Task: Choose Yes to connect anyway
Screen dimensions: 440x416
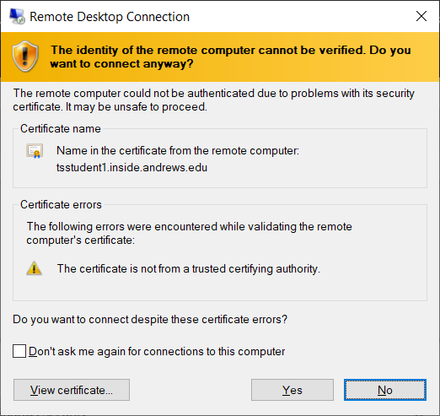Action: tap(292, 390)
